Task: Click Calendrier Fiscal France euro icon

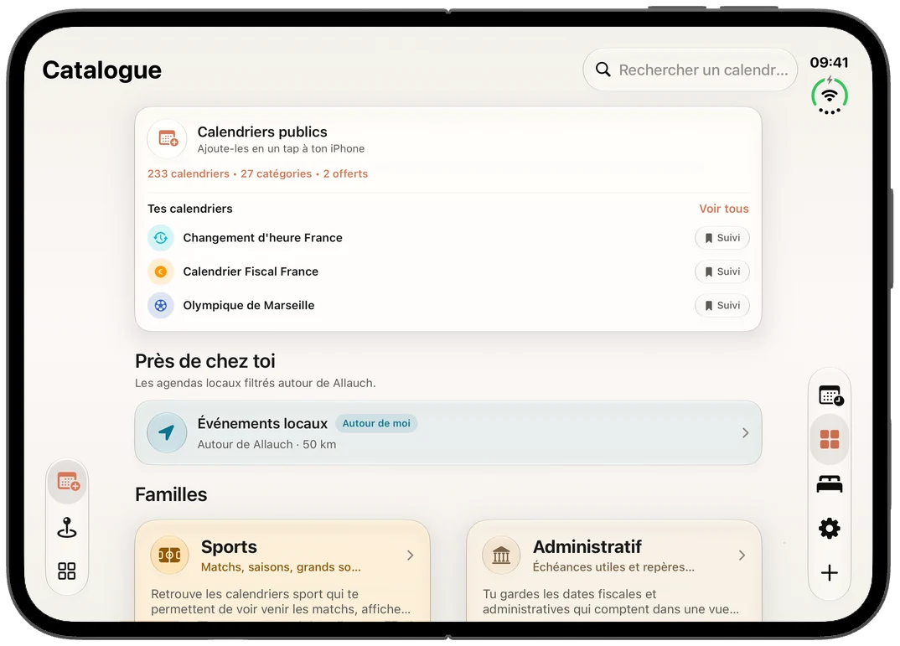Action: coord(161,271)
